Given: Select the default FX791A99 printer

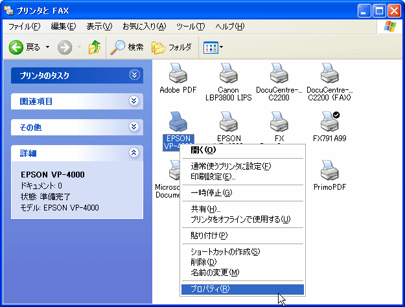Looking at the screenshot, I should [x=330, y=122].
